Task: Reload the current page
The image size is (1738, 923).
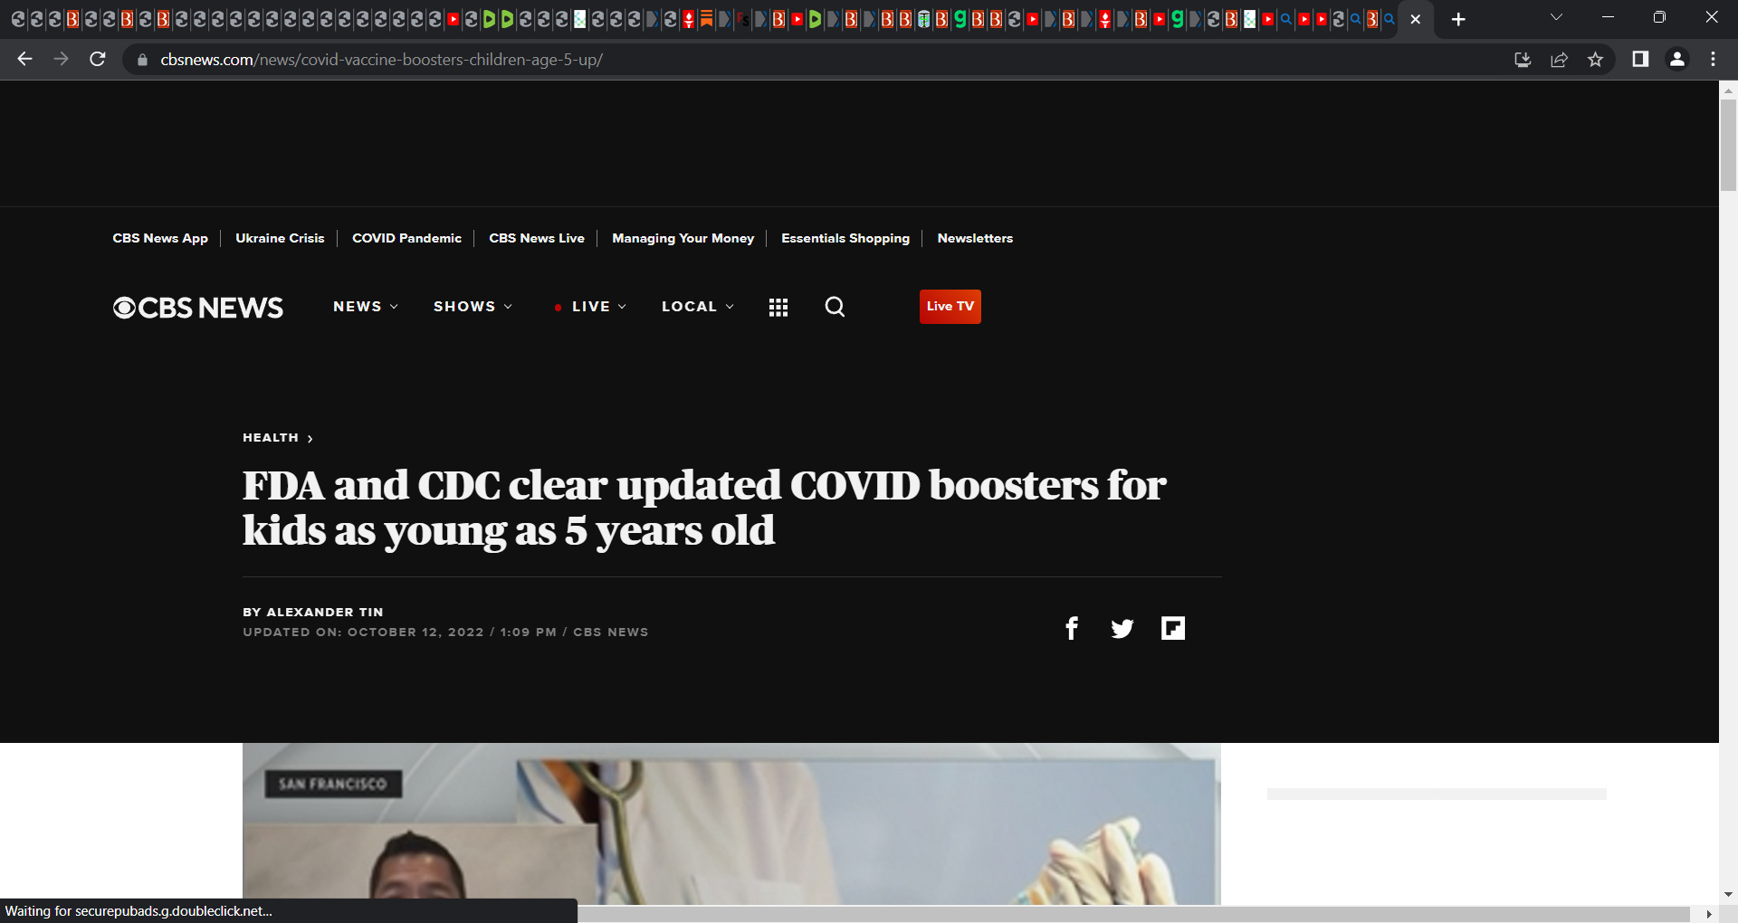Action: click(98, 59)
